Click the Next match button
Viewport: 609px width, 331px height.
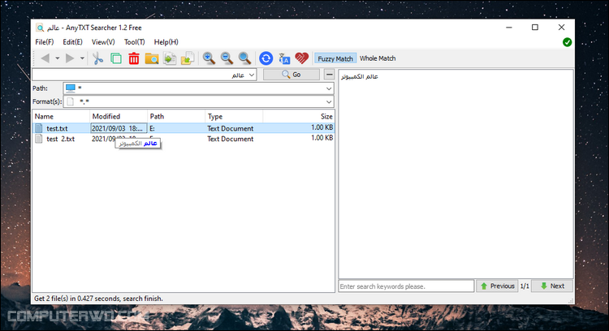(x=552, y=286)
